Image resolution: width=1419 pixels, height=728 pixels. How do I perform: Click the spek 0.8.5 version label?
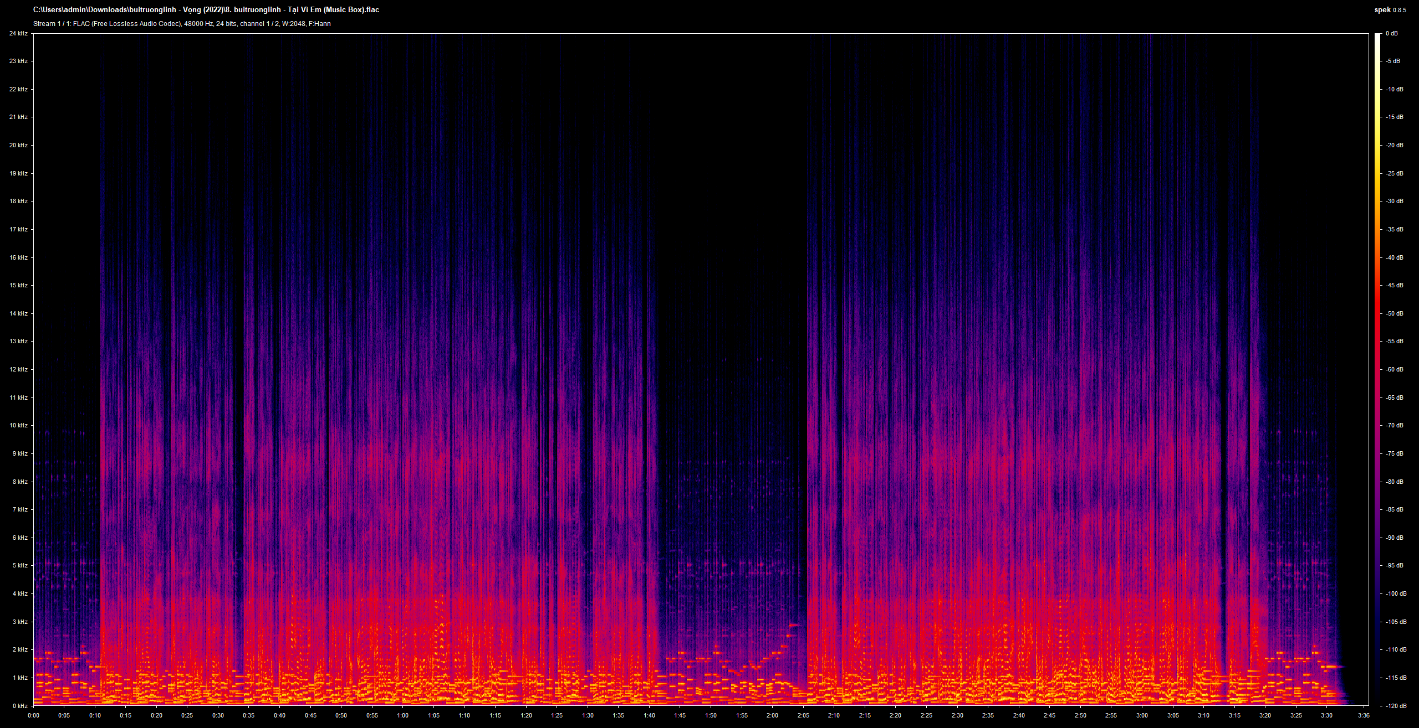point(1390,9)
